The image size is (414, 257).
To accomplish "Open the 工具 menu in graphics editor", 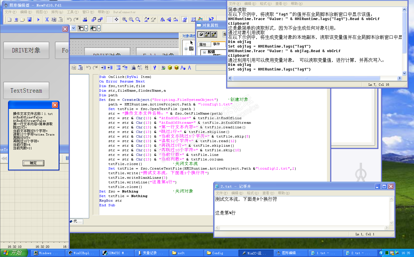I will 72,12.
